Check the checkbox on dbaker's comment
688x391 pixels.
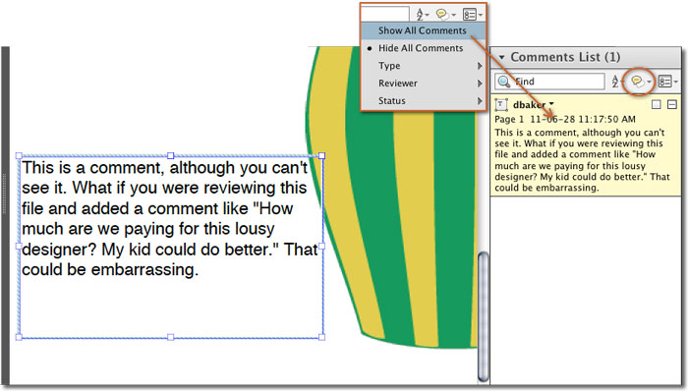[x=657, y=104]
